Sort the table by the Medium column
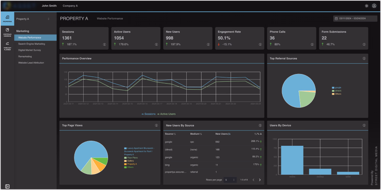 tap(196, 134)
